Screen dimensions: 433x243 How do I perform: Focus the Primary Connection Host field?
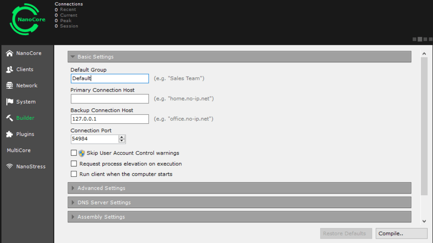[x=110, y=99]
